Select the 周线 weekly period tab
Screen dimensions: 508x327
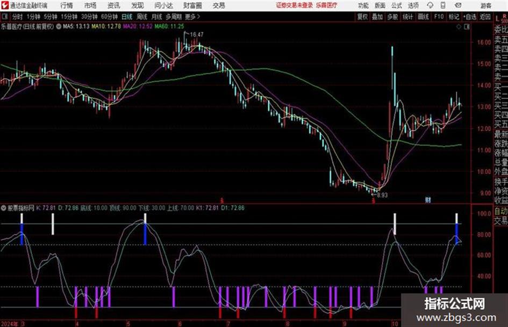(142, 17)
